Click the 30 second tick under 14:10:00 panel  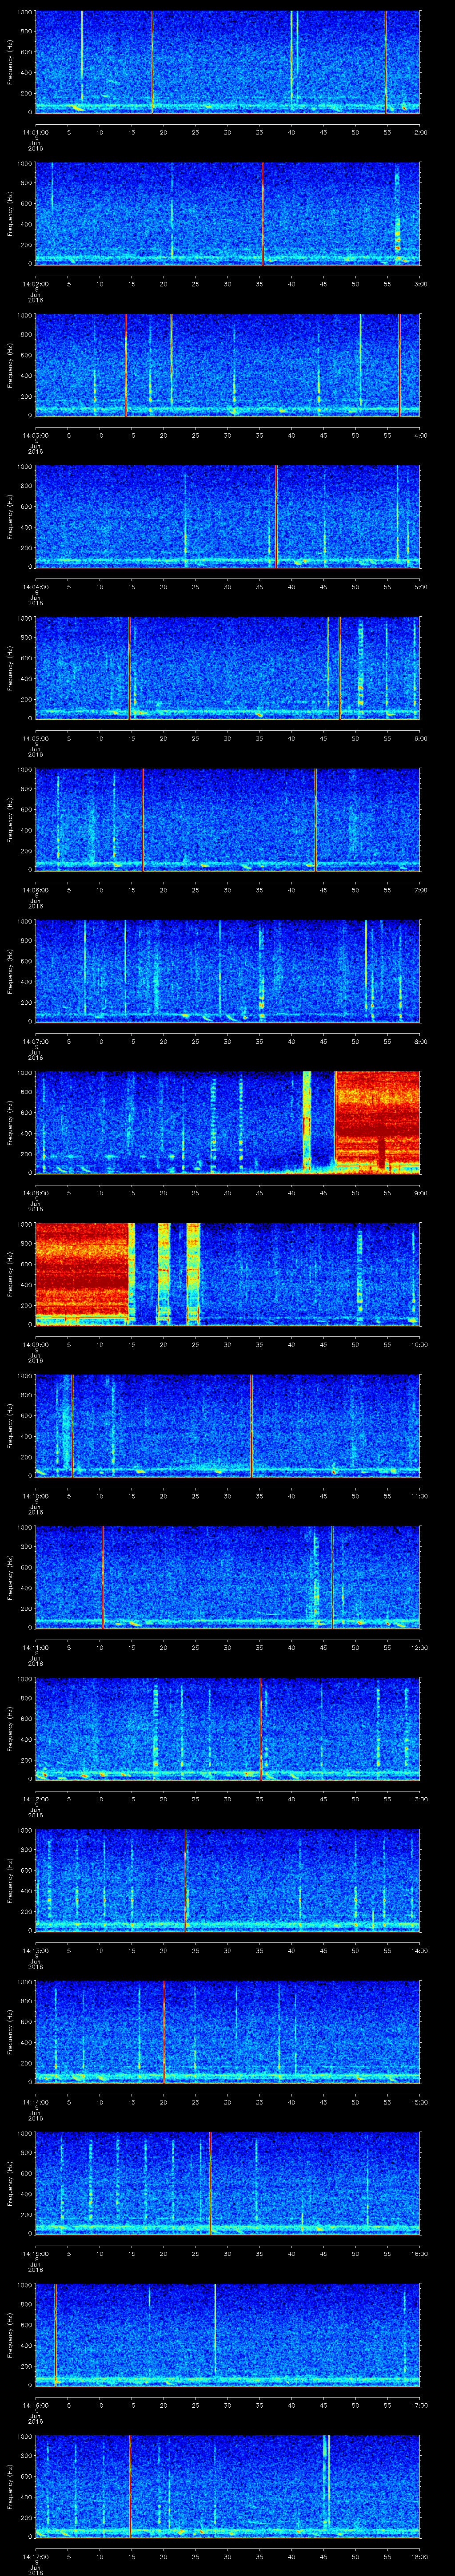coord(227,1496)
